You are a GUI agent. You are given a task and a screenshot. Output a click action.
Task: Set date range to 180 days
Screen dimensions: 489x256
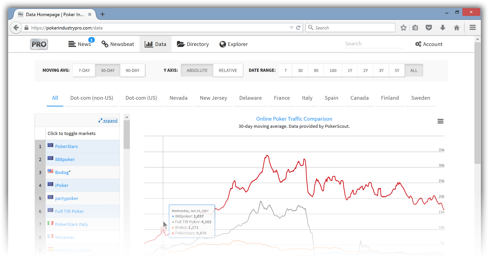point(333,70)
